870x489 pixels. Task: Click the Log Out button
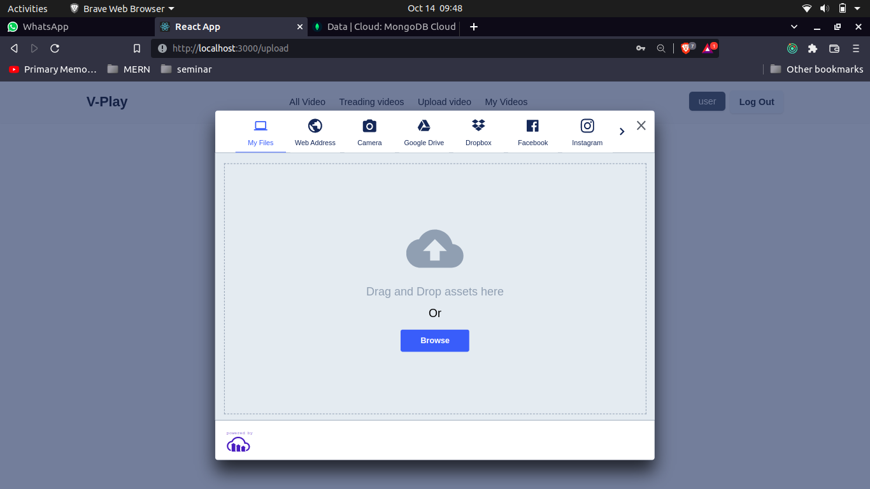[757, 101]
